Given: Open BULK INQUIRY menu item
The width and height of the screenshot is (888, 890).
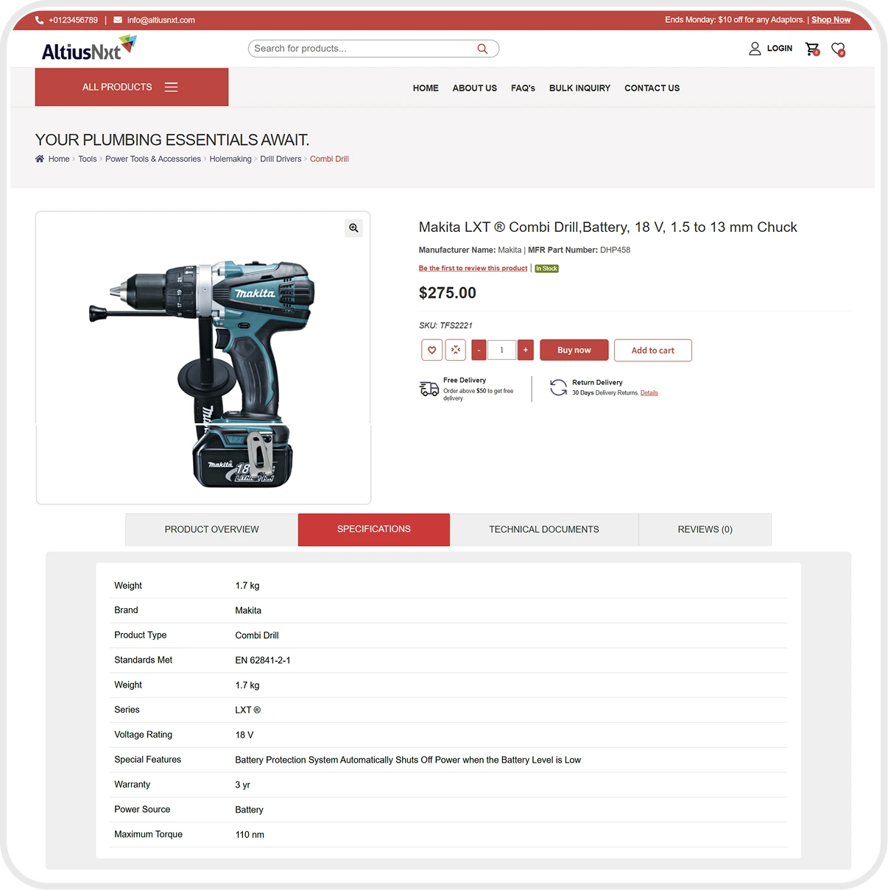Looking at the screenshot, I should pos(579,88).
